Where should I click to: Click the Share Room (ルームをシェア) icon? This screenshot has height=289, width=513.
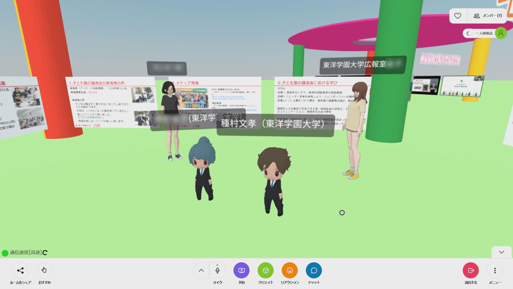(20, 270)
